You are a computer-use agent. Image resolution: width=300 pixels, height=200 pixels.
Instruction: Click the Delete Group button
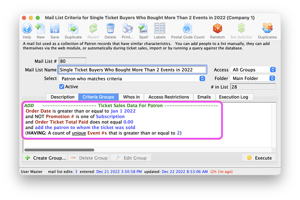(x=90, y=158)
